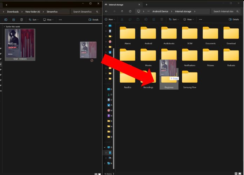The width and height of the screenshot is (244, 175).
Task: Click the Cut scissors icon in toolbar
Action: click(x=122, y=19)
